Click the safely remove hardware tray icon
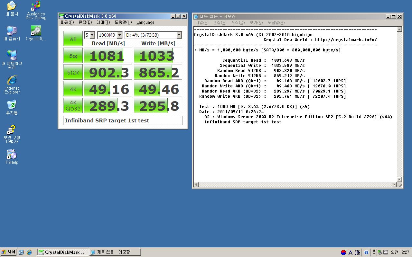 point(380,253)
